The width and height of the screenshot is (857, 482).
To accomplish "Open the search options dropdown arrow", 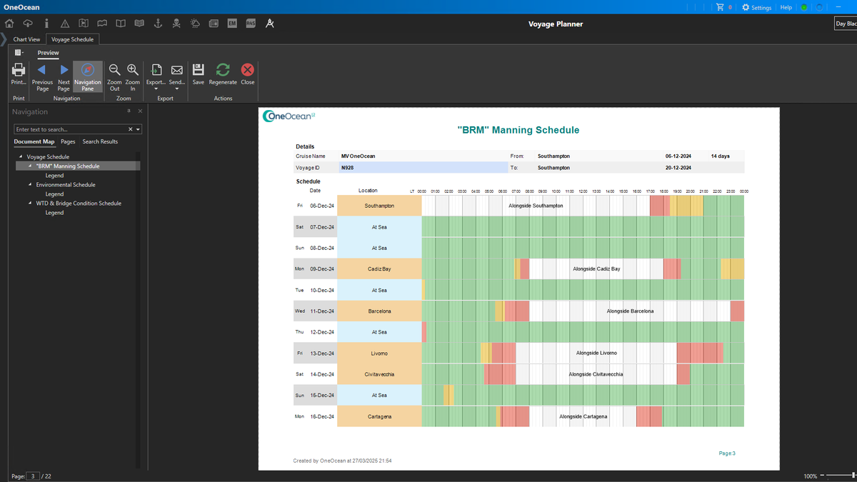I will pos(138,129).
